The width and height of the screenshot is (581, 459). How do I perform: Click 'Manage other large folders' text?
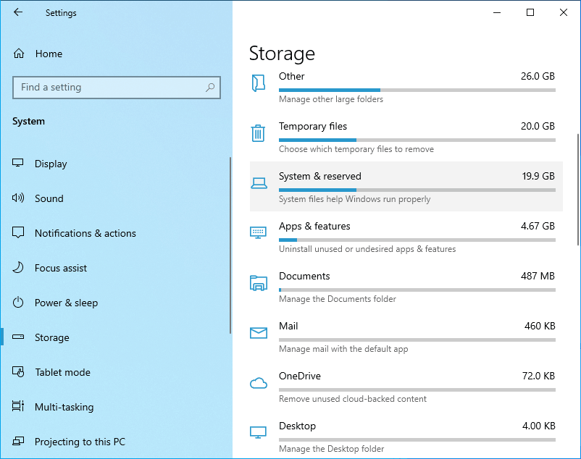coord(331,99)
